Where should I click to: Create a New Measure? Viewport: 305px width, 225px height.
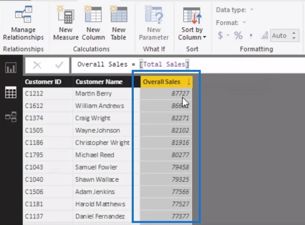(x=66, y=23)
